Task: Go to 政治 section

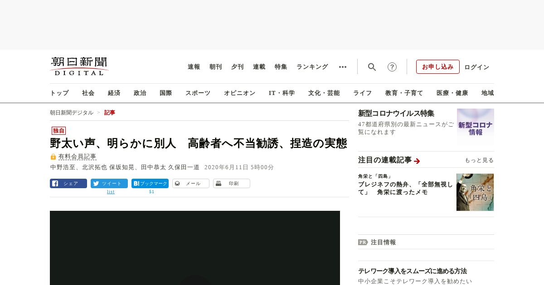Action: 140,93
